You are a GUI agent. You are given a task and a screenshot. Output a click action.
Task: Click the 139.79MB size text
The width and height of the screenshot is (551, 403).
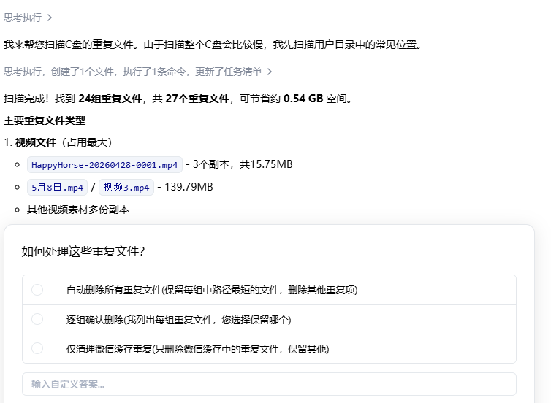[x=189, y=187]
